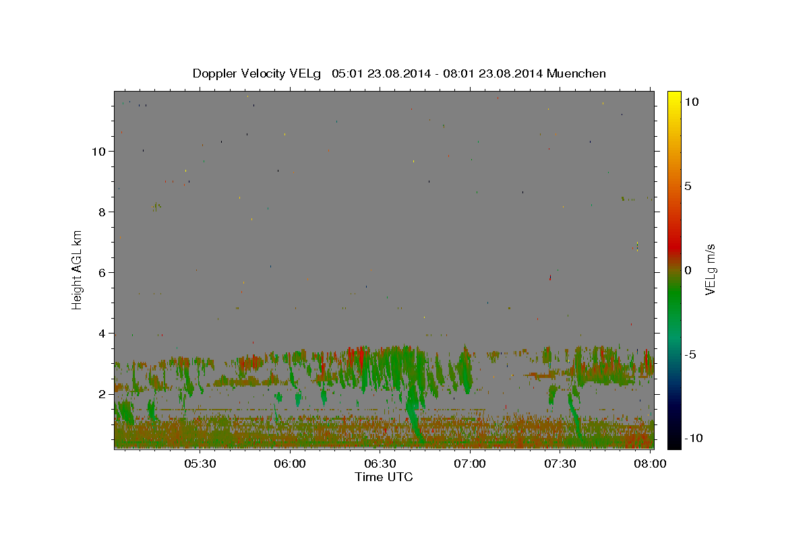Pick the yellow top of the colorbar
Viewport: 809px width, 539px height.
674,96
